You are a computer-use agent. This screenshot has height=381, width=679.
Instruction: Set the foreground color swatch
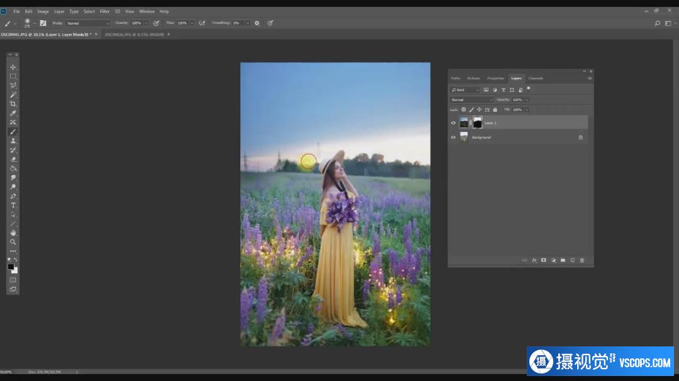[11, 267]
